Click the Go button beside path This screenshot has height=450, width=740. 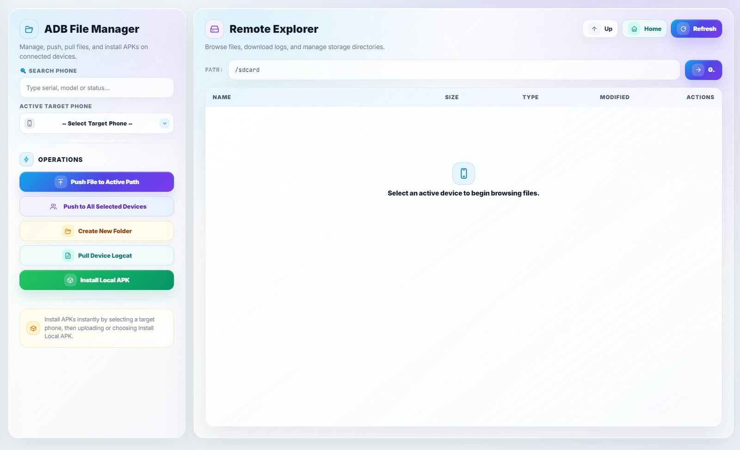click(703, 70)
